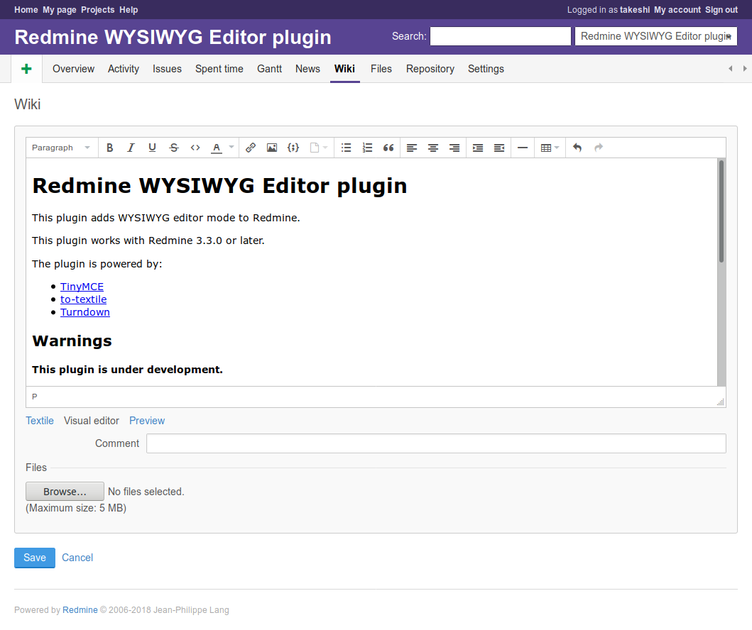Insert a horizontal rule
This screenshot has width=752, height=630.
click(523, 148)
